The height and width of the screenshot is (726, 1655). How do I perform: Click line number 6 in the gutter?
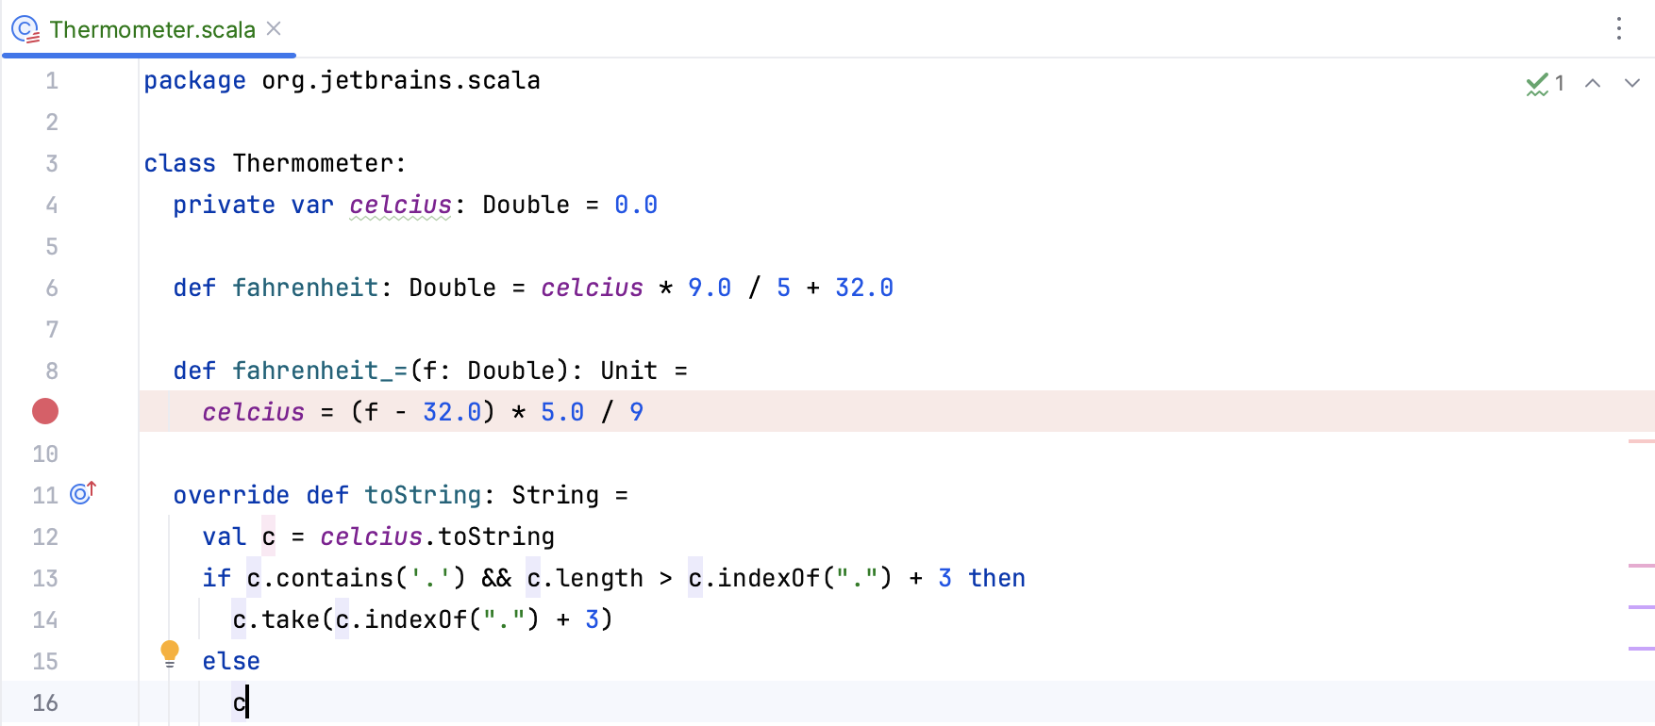tap(51, 288)
